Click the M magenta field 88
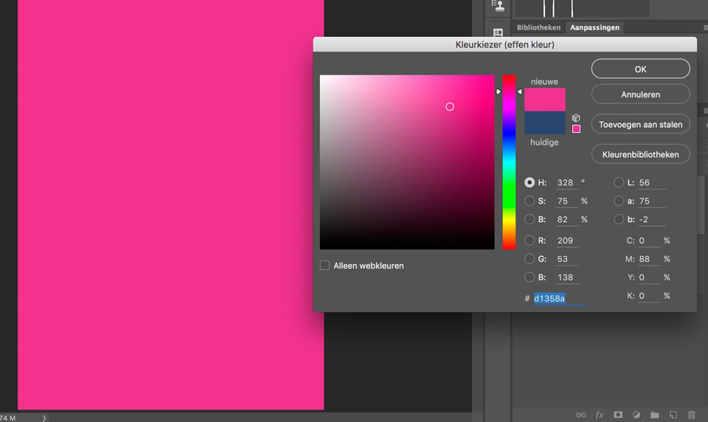Viewport: 708px width, 422px height. click(649, 260)
